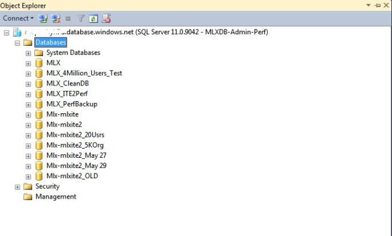
Task: Click the System Databases folder icon
Action: (x=39, y=52)
